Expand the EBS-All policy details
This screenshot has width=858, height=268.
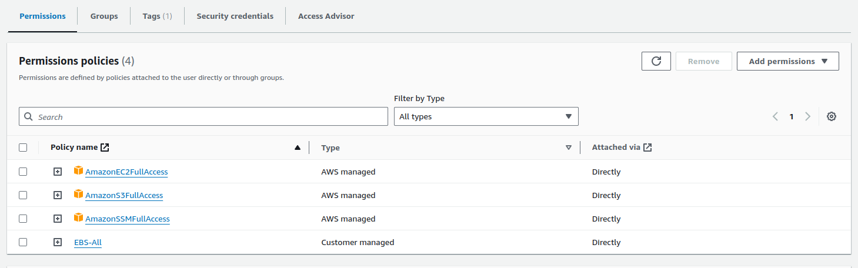tap(58, 242)
